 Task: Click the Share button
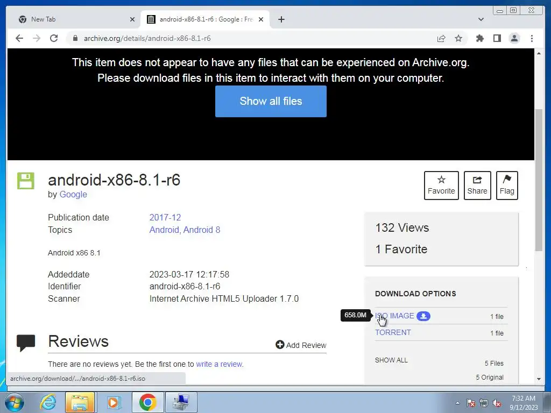(x=477, y=186)
